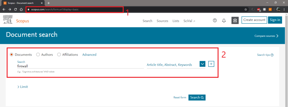Click the round grey extension icon
This screenshot has height=107, width=288.
pos(253,10)
